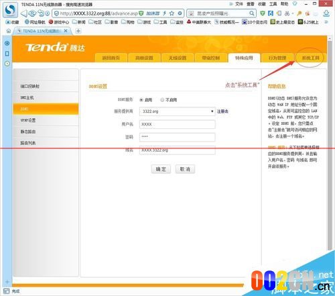This screenshot has height=296, width=335.
Task: Click the 确定 confirm button
Action: tap(161, 169)
